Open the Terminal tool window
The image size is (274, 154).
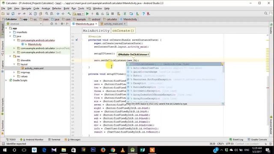click(x=54, y=139)
